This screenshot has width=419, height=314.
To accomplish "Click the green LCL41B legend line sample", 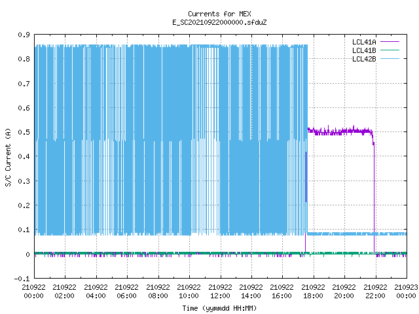I will 390,50.
